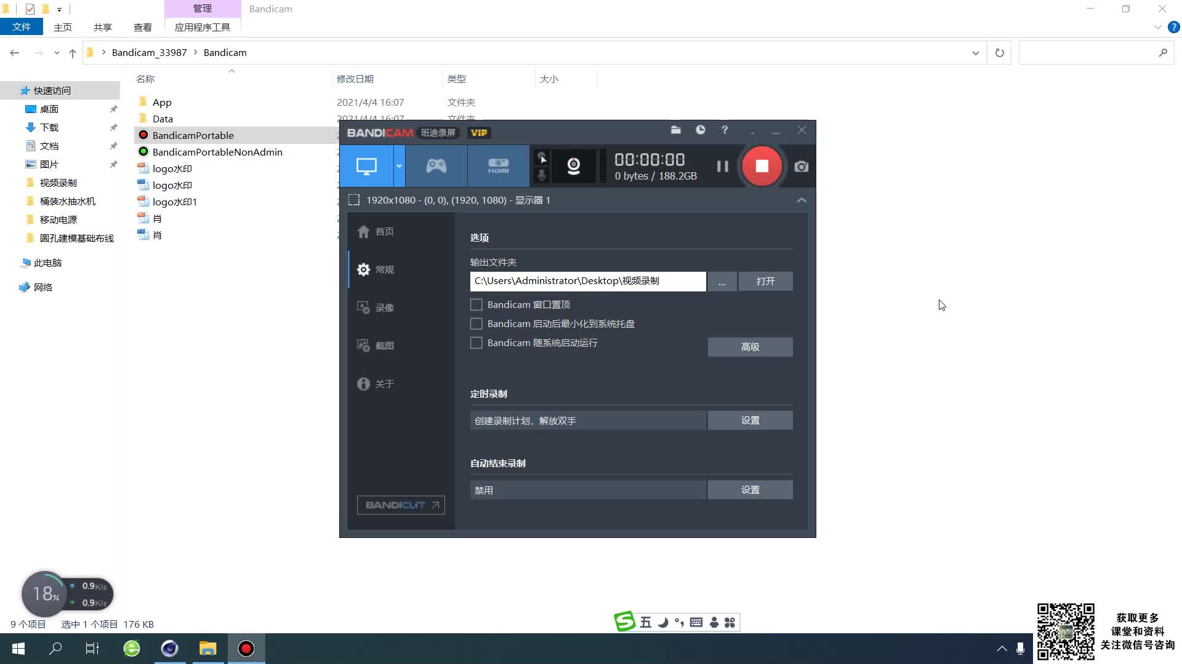
Task: Click the output folder path field
Action: tap(588, 281)
